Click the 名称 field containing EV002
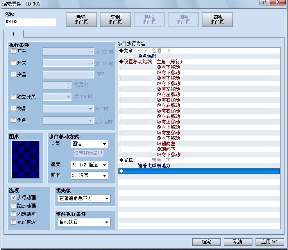Viewport: 288px width, 250px height. [x=30, y=22]
